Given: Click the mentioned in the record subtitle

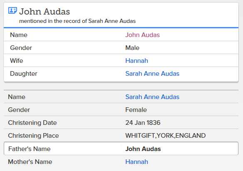Looking at the screenshot, I should (77, 21).
